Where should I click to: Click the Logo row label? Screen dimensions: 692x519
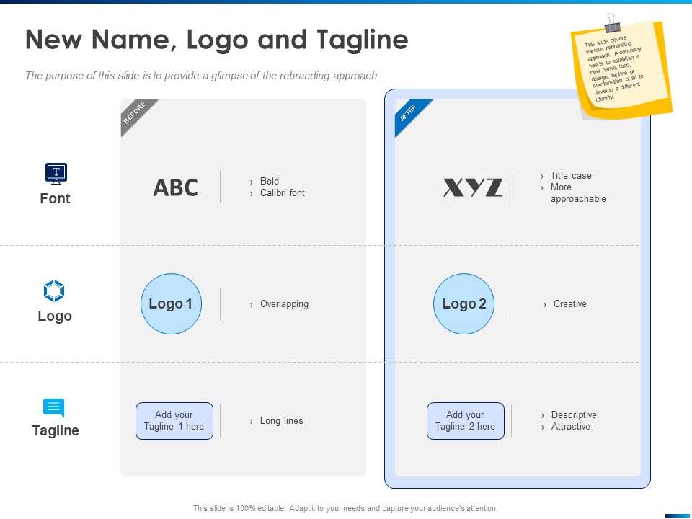pyautogui.click(x=55, y=316)
